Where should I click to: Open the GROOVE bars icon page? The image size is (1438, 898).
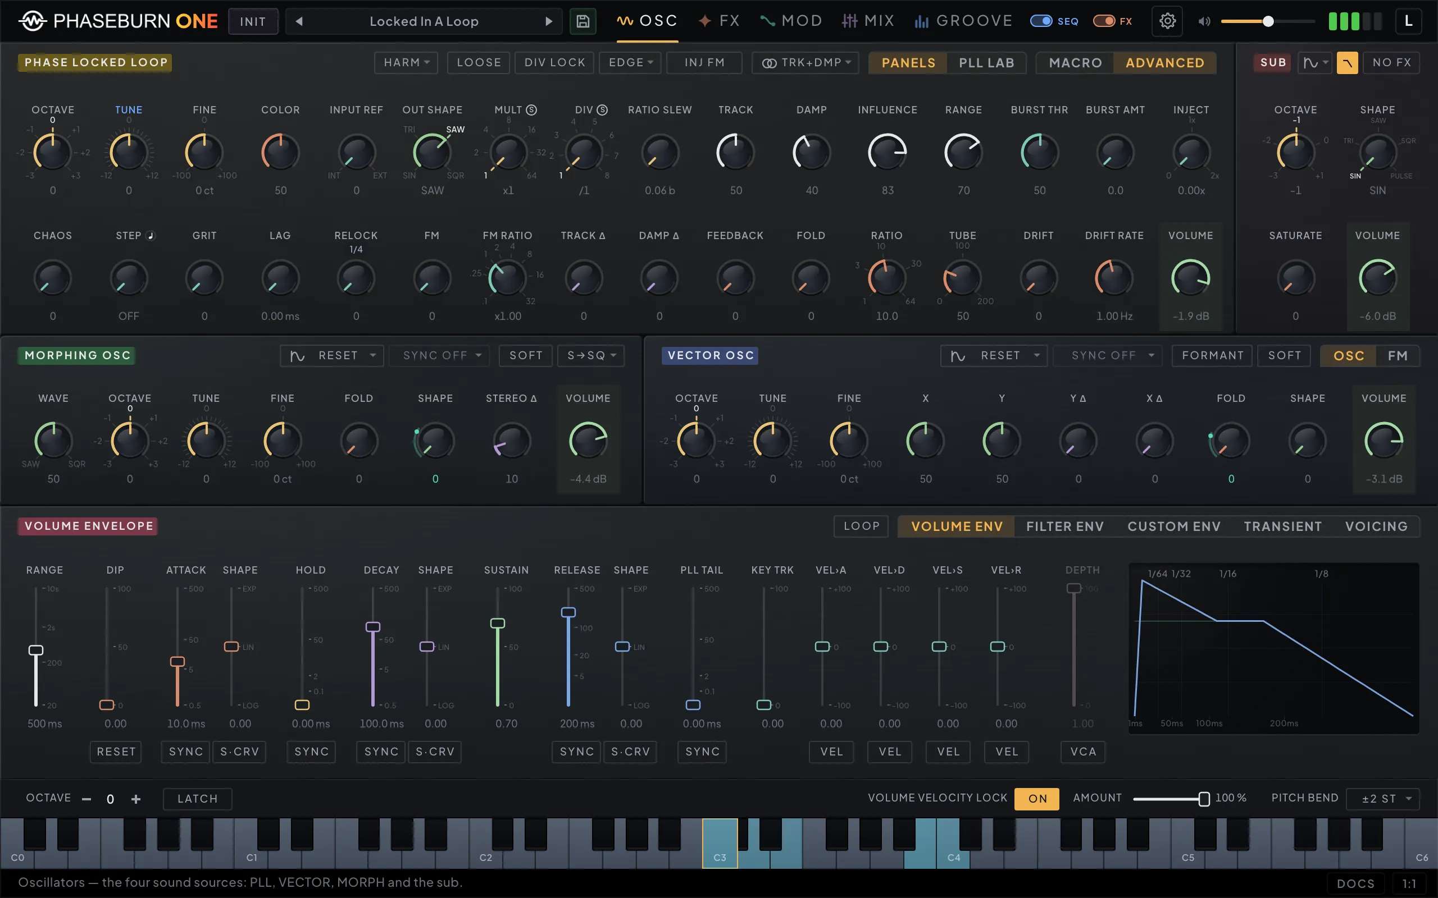click(963, 21)
